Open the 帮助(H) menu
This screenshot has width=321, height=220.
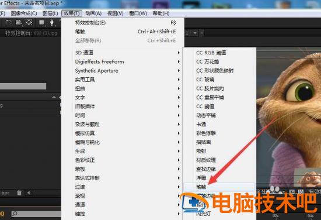[x=161, y=13]
